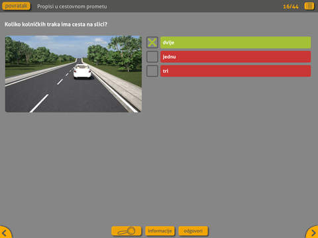Choose the red jednu answer bar

click(235, 57)
